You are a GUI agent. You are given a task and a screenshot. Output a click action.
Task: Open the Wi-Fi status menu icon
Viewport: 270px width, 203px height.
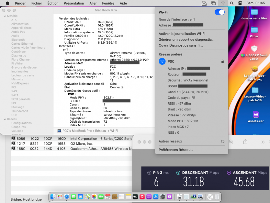pyautogui.click(x=223, y=3)
